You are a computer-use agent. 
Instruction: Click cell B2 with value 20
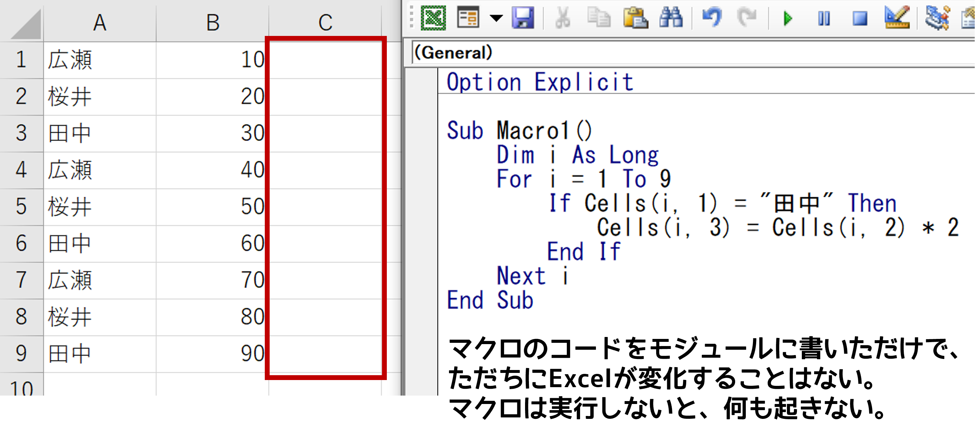click(213, 96)
